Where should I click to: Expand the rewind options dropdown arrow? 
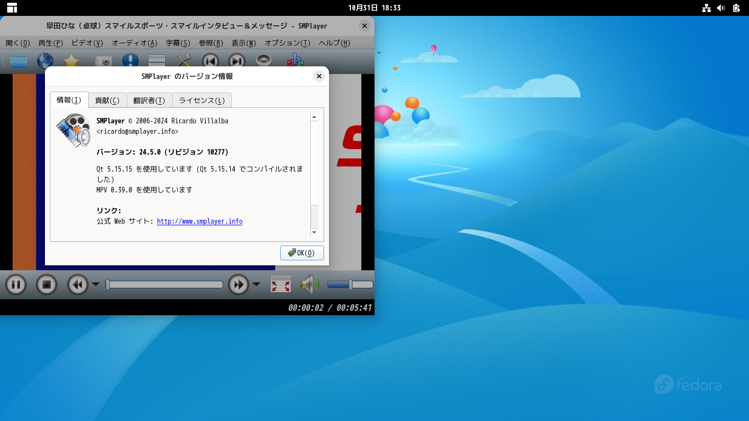click(x=95, y=284)
